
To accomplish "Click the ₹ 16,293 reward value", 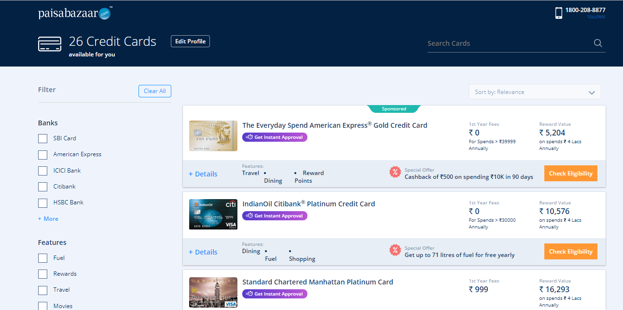I will (554, 290).
